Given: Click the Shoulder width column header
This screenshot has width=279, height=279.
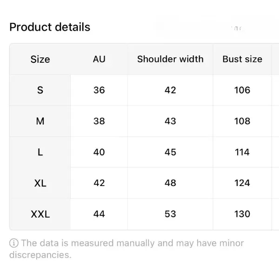Looking at the screenshot, I should 170,59.
